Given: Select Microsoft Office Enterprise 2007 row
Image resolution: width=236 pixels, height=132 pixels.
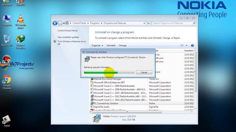Looking at the screenshot, I should pos(109,82).
